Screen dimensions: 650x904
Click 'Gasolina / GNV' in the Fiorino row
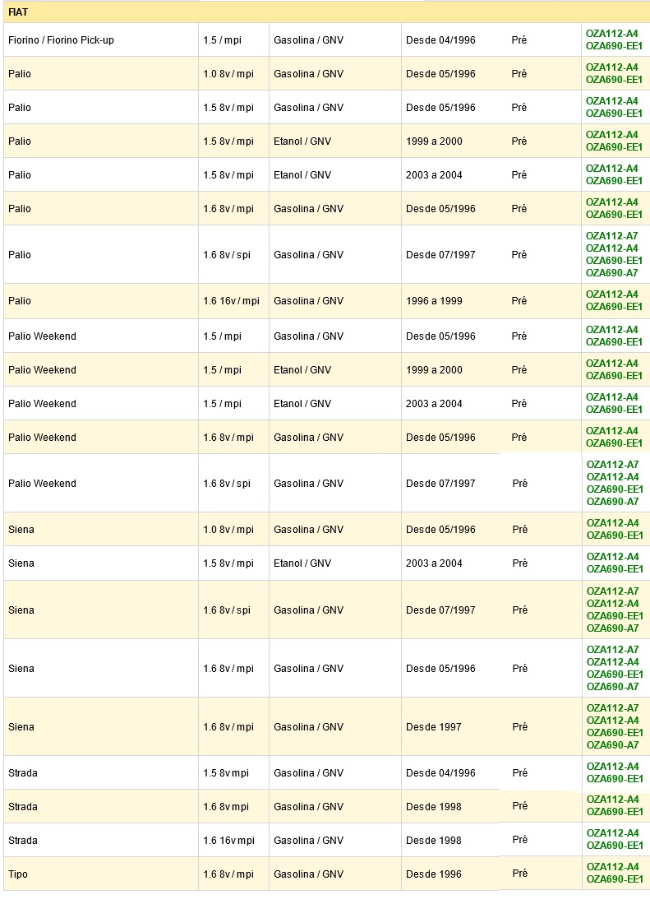[309, 40]
